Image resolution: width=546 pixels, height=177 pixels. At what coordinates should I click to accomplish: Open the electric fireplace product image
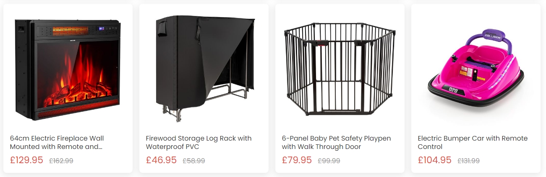coord(68,69)
